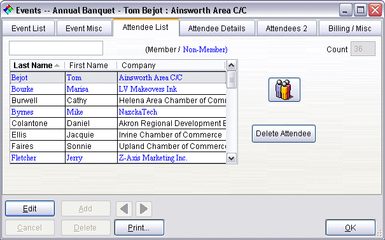Image resolution: width=385 pixels, height=240 pixels.
Task: Click the Delete Attendee button
Action: 284,134
